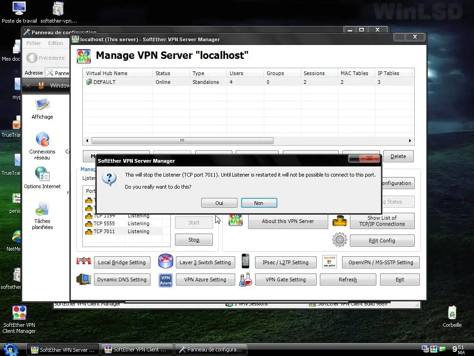474x356 pixels.
Task: Sort by the Sessions column header
Action: coord(319,73)
